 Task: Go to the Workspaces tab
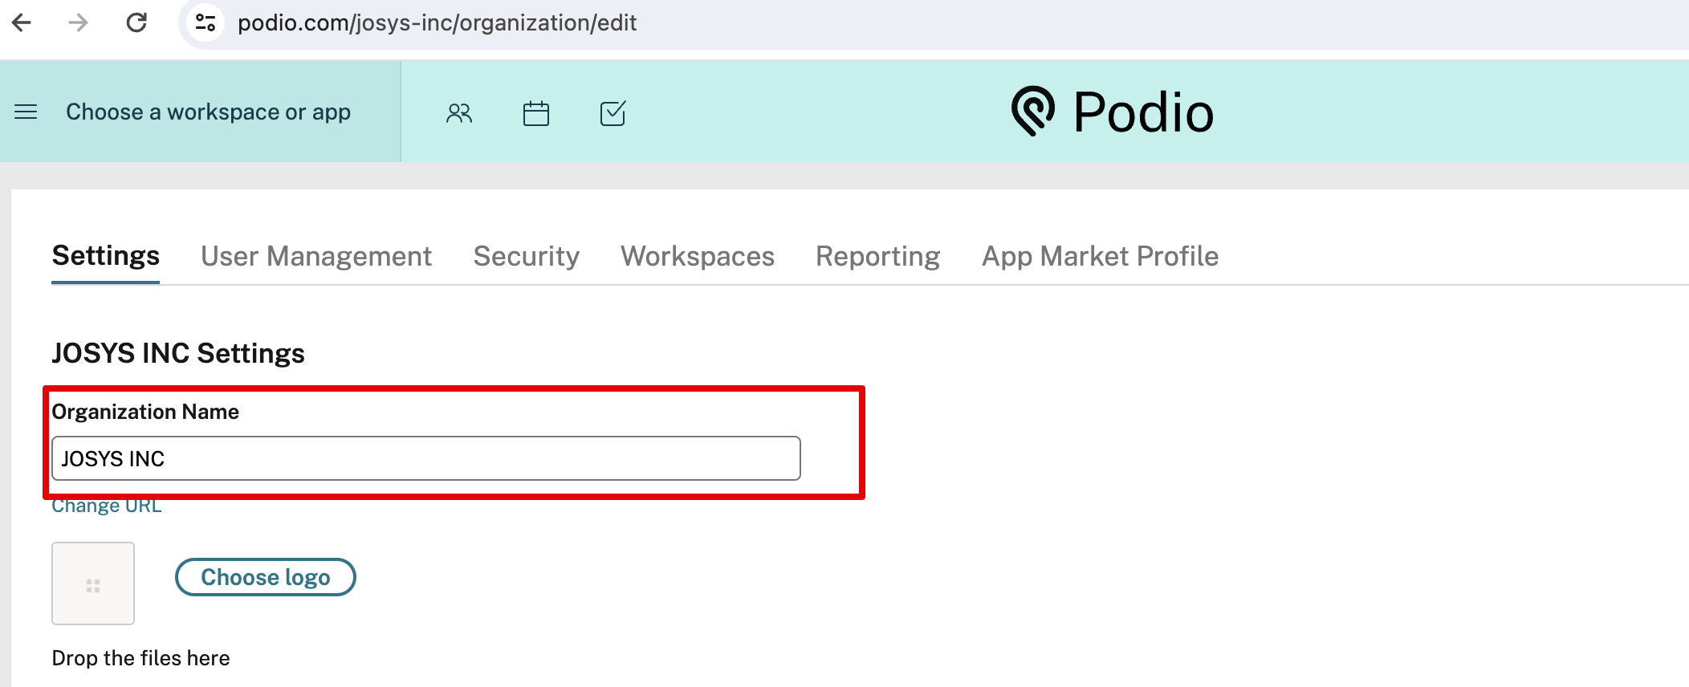click(x=697, y=256)
